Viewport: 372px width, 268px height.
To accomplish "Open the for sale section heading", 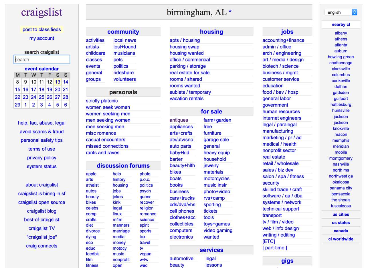I will click(x=211, y=111).
